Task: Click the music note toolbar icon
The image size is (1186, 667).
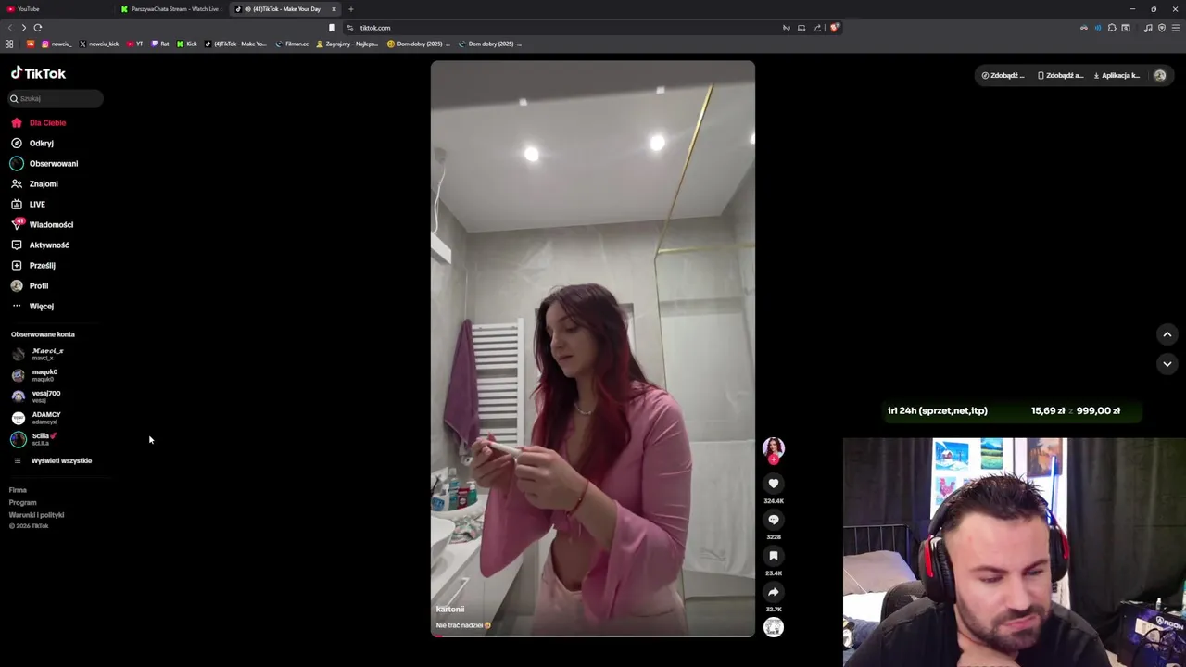Action: (1148, 28)
